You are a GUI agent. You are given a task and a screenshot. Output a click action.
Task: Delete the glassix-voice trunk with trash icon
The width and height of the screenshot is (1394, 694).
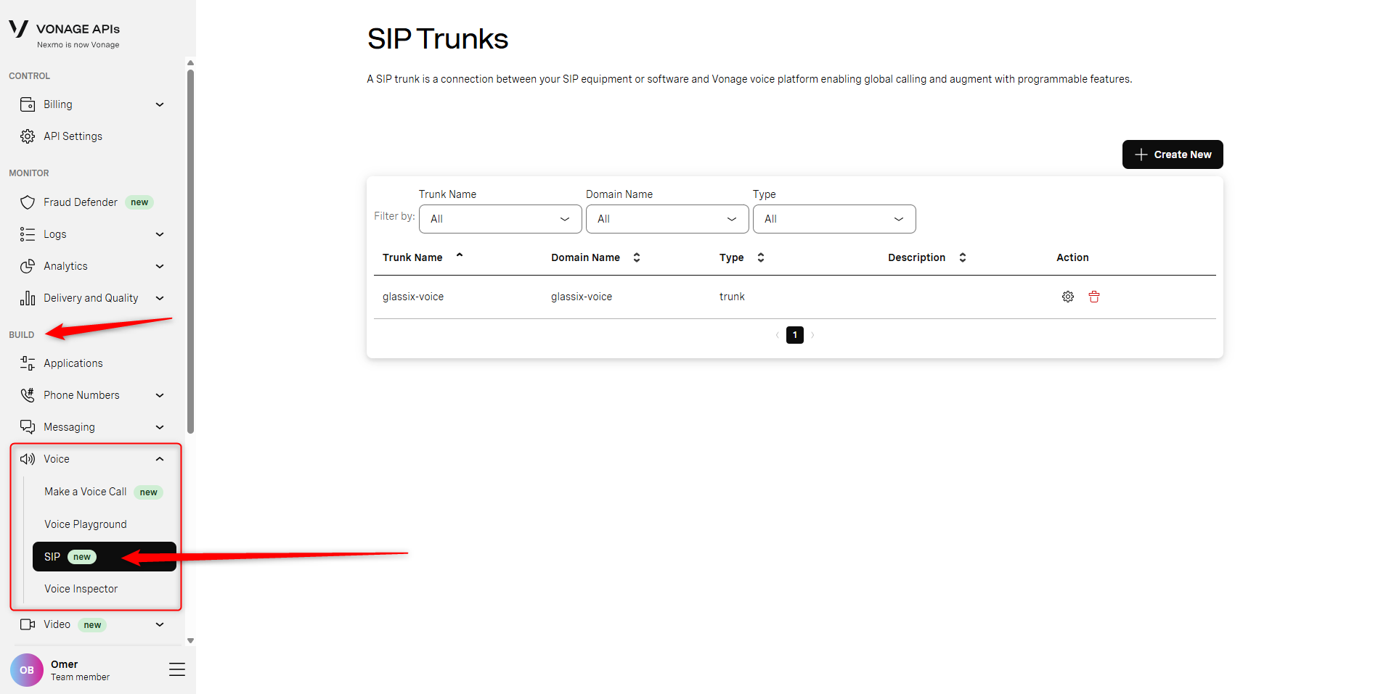pos(1094,297)
